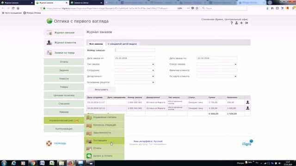Click the ПОМОЩЬ link
The height and width of the screenshot is (166, 296).
coord(60,143)
